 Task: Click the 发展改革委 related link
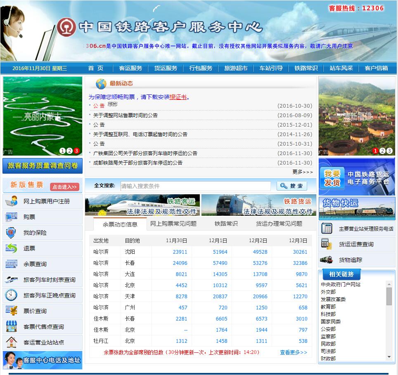333,299
